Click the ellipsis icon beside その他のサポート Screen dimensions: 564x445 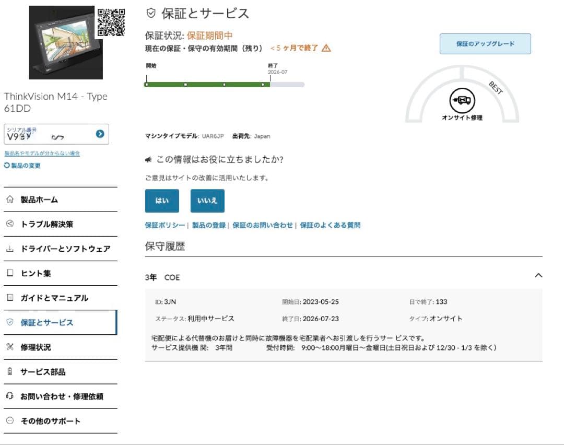10,420
